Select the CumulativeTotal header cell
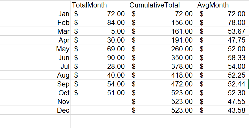This screenshot has width=249, height=128. pos(162,5)
